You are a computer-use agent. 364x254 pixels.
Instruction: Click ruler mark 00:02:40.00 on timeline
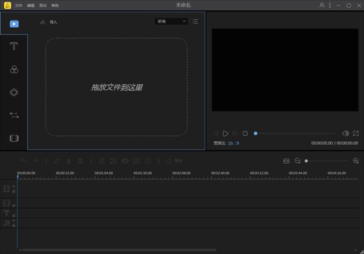(x=220, y=173)
